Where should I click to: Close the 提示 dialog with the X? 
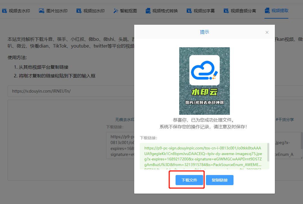coord(267,32)
